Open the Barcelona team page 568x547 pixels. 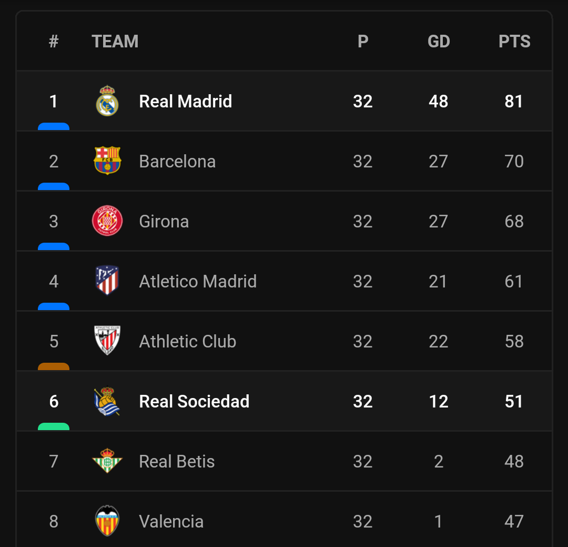177,161
